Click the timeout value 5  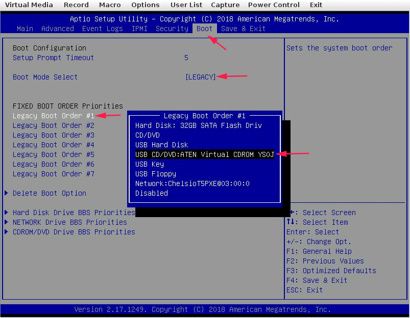(x=186, y=58)
